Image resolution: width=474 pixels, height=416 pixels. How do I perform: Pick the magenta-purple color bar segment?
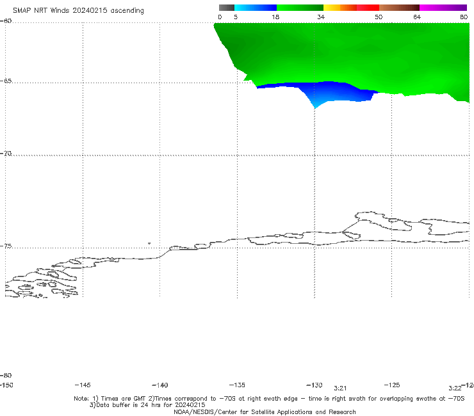[x=443, y=8]
